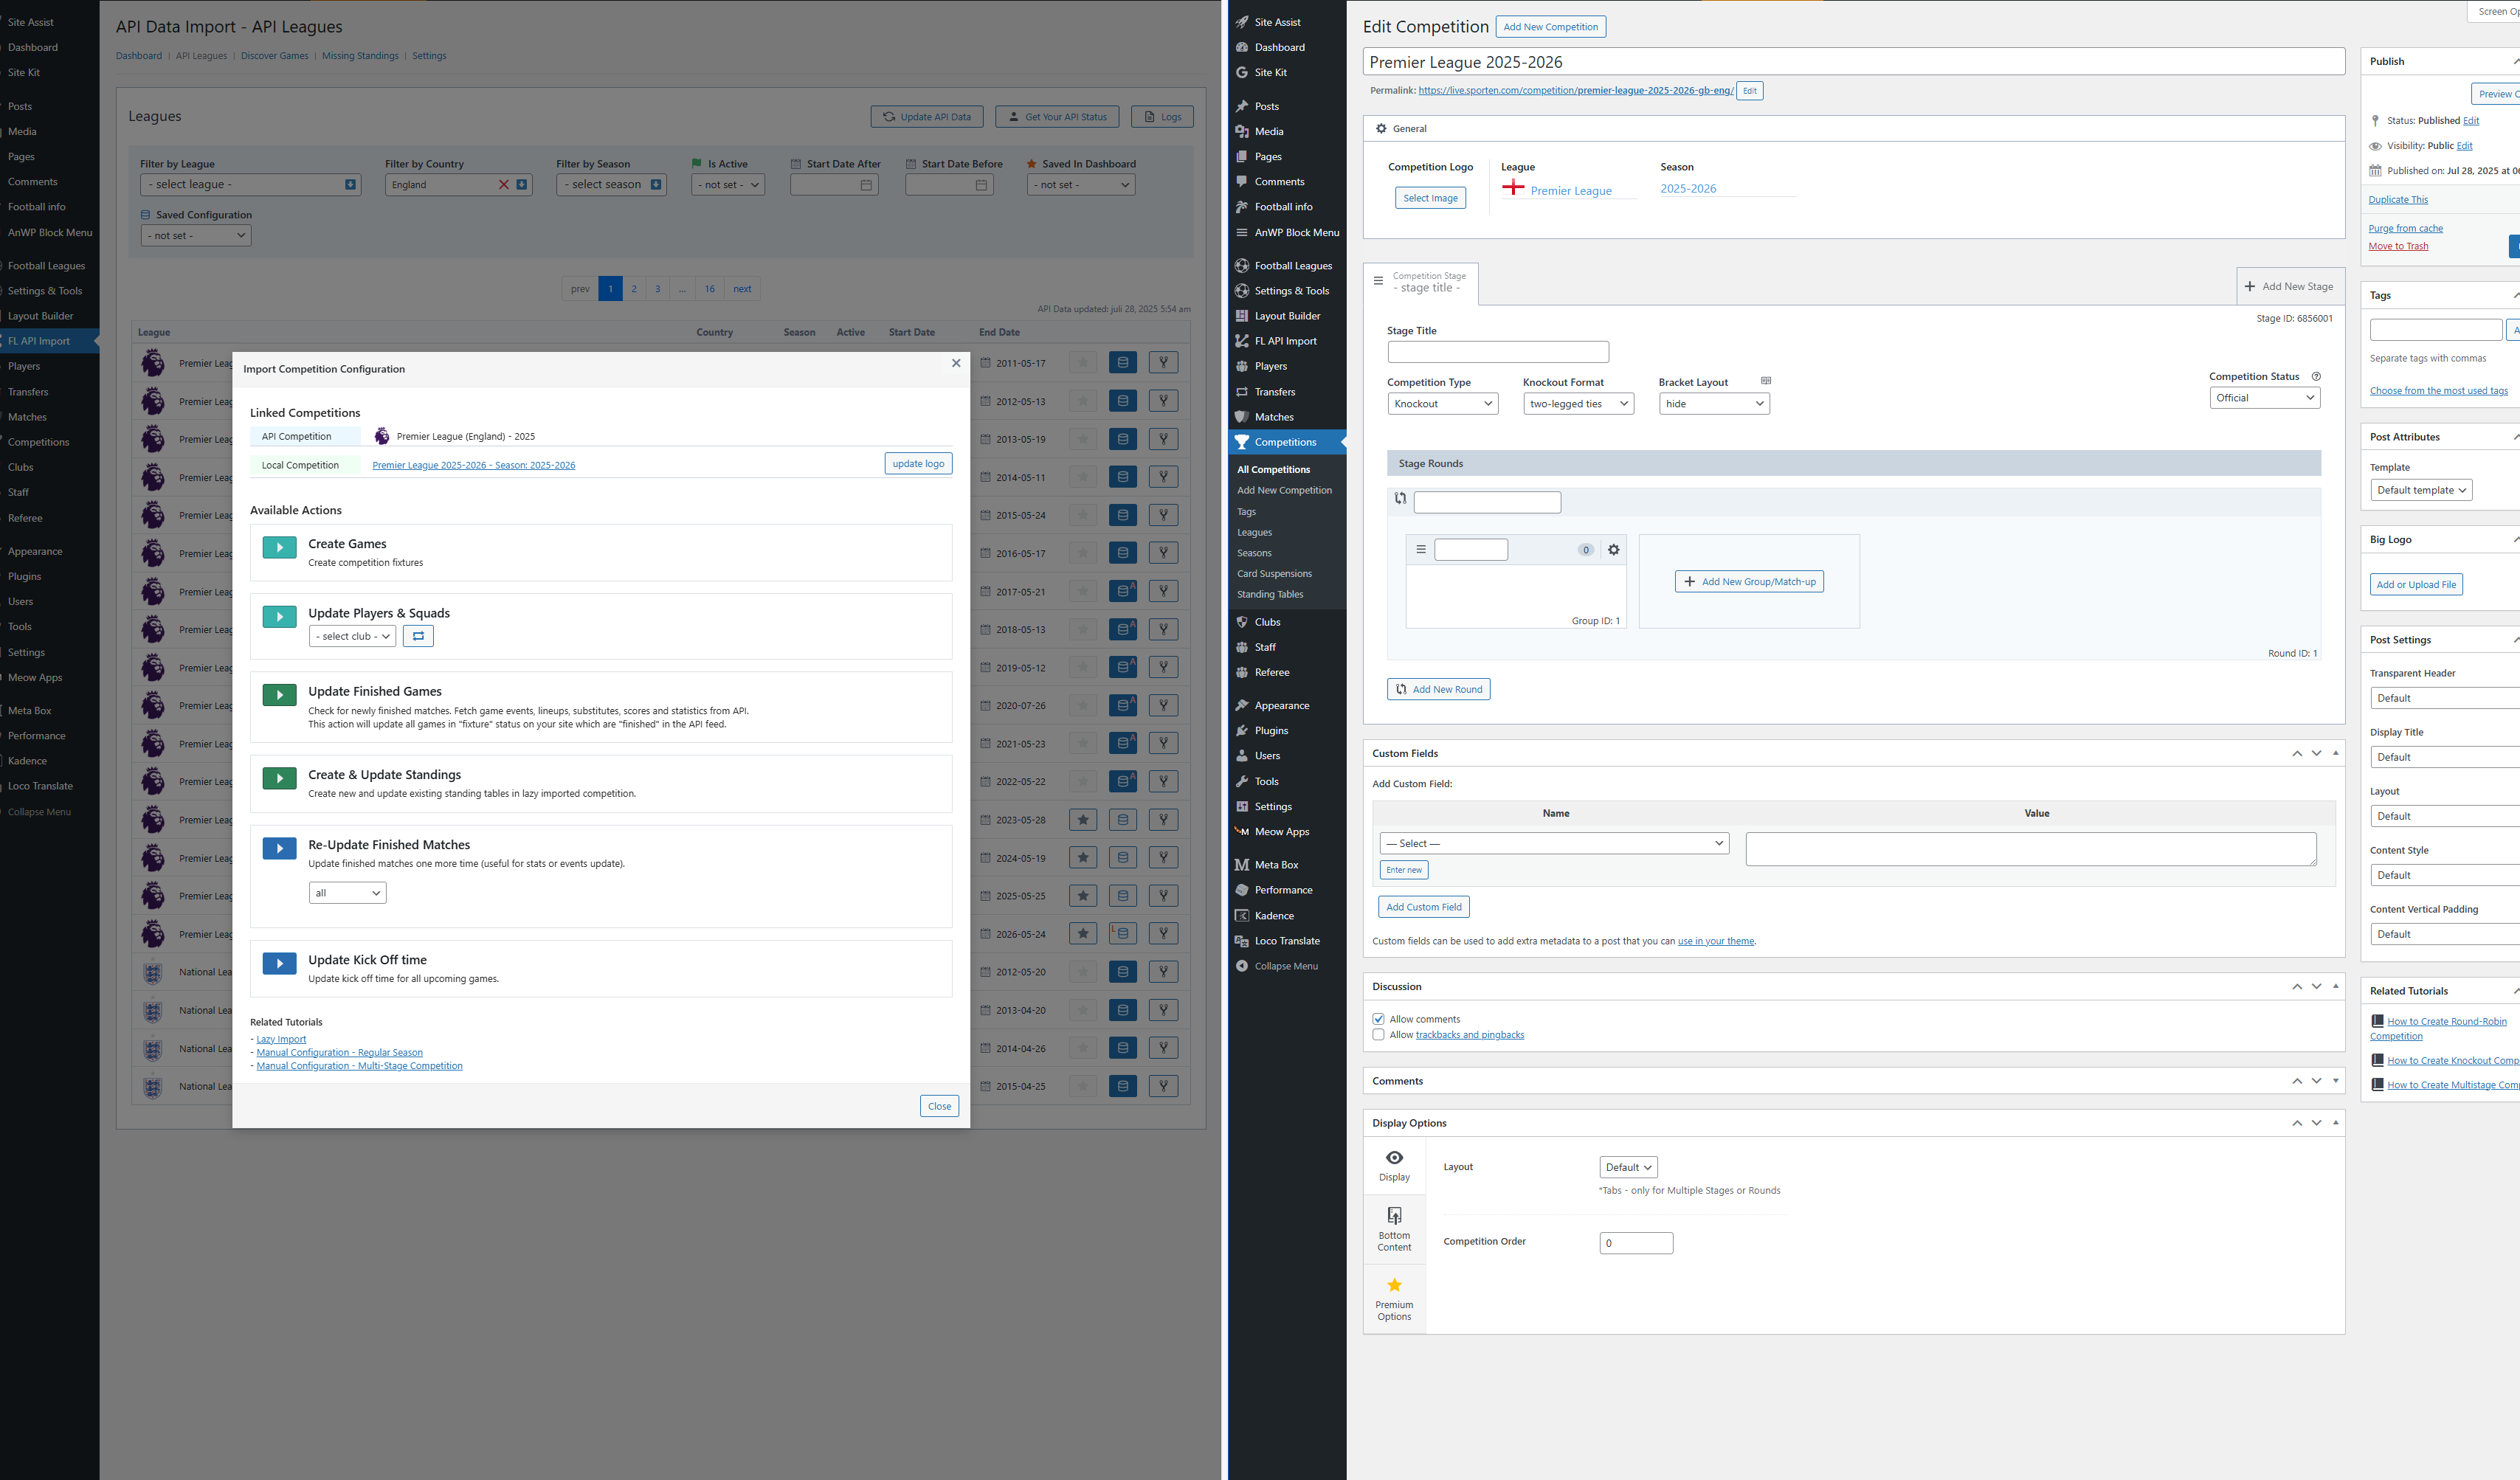Viewport: 2520px width, 1480px height.
Task: Click bracket icon in 2012-05-13 row
Action: 1163,401
